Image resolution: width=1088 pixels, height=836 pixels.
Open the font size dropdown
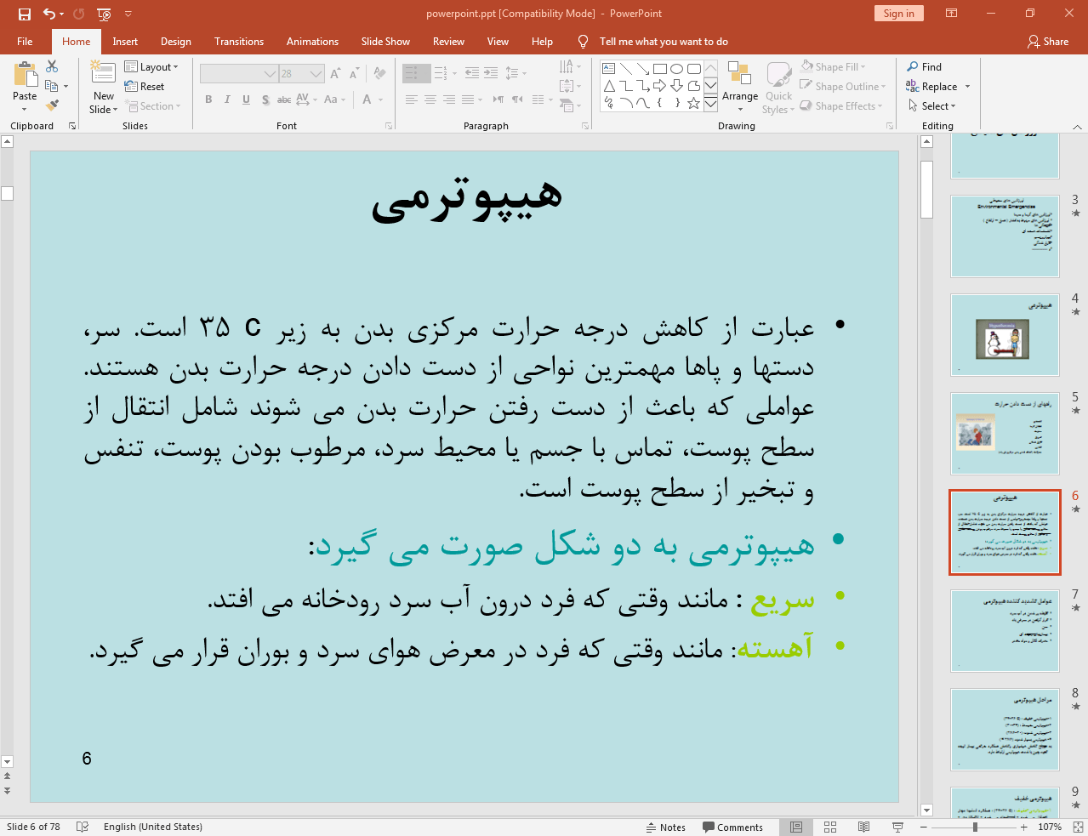pos(315,73)
